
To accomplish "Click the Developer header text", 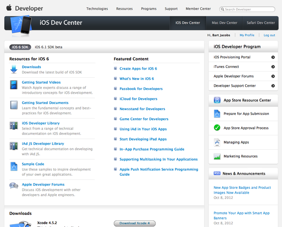I will 29,8.
